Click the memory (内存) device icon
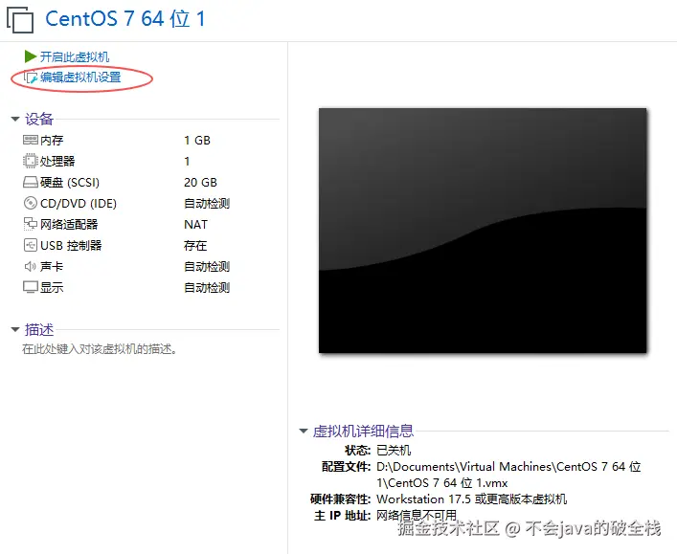The width and height of the screenshot is (677, 554). click(31, 140)
